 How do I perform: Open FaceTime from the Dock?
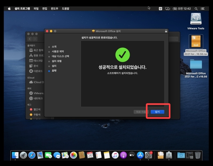click(x=48, y=155)
